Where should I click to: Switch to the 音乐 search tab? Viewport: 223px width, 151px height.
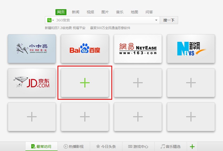click(x=120, y=12)
